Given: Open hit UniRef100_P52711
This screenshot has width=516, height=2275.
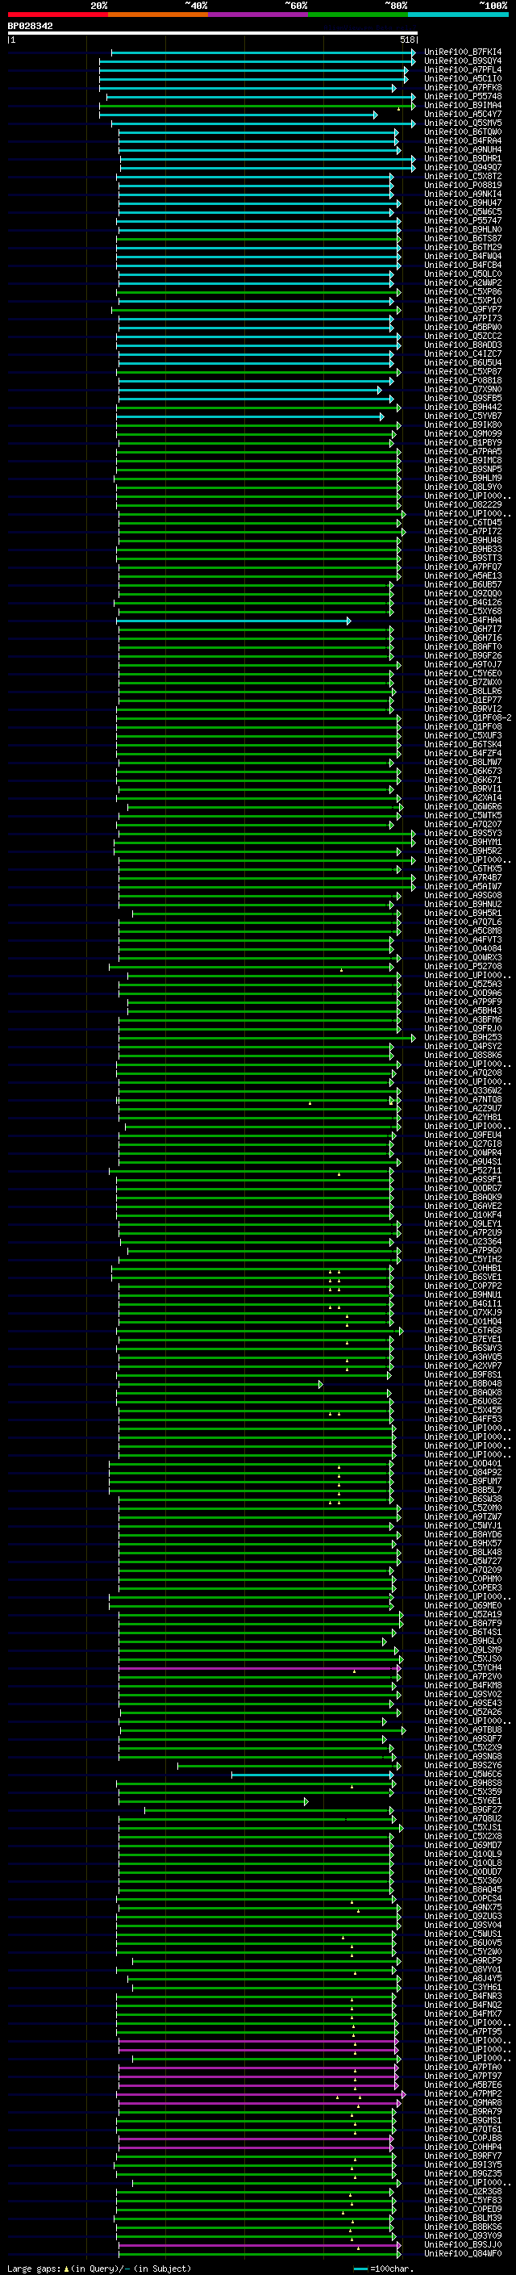Looking at the screenshot, I should click(x=463, y=1170).
